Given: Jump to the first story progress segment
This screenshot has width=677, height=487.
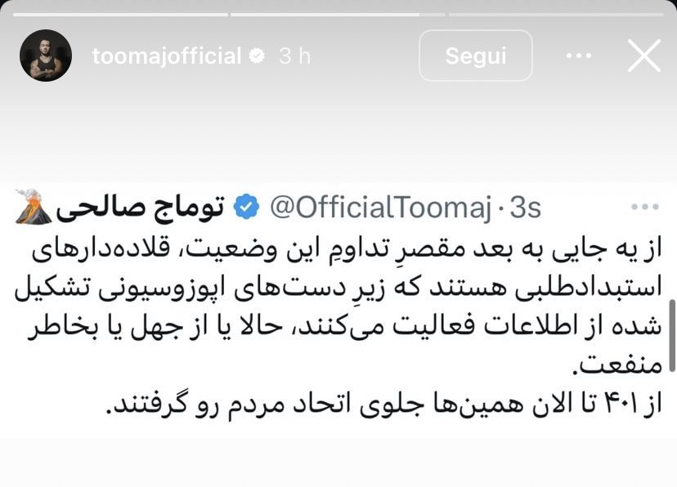Looking at the screenshot, I should (x=120, y=15).
